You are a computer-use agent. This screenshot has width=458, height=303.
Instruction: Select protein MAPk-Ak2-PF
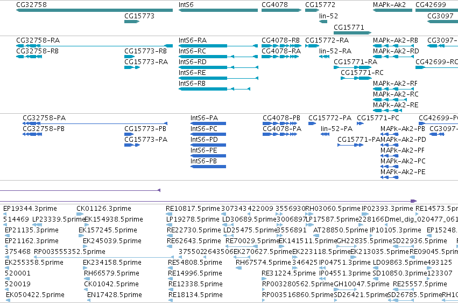click(390, 156)
